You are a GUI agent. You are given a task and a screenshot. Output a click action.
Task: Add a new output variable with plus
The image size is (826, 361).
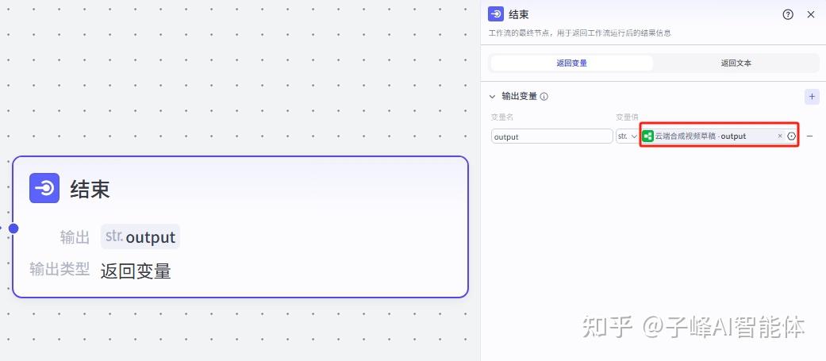[811, 96]
